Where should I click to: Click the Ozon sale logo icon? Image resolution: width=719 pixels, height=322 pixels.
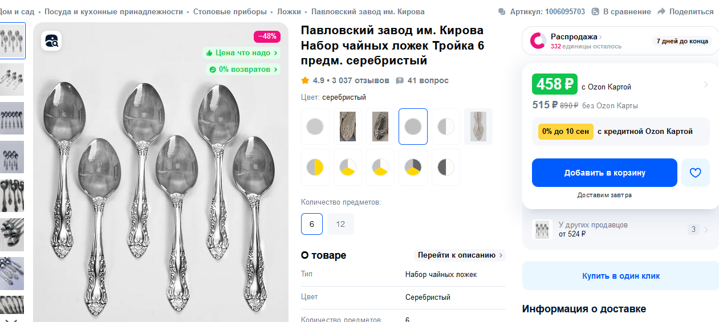[x=538, y=40]
